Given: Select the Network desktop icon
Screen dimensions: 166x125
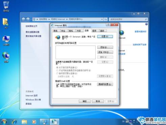Looking at the screenshot, I should [x=6, y=57].
